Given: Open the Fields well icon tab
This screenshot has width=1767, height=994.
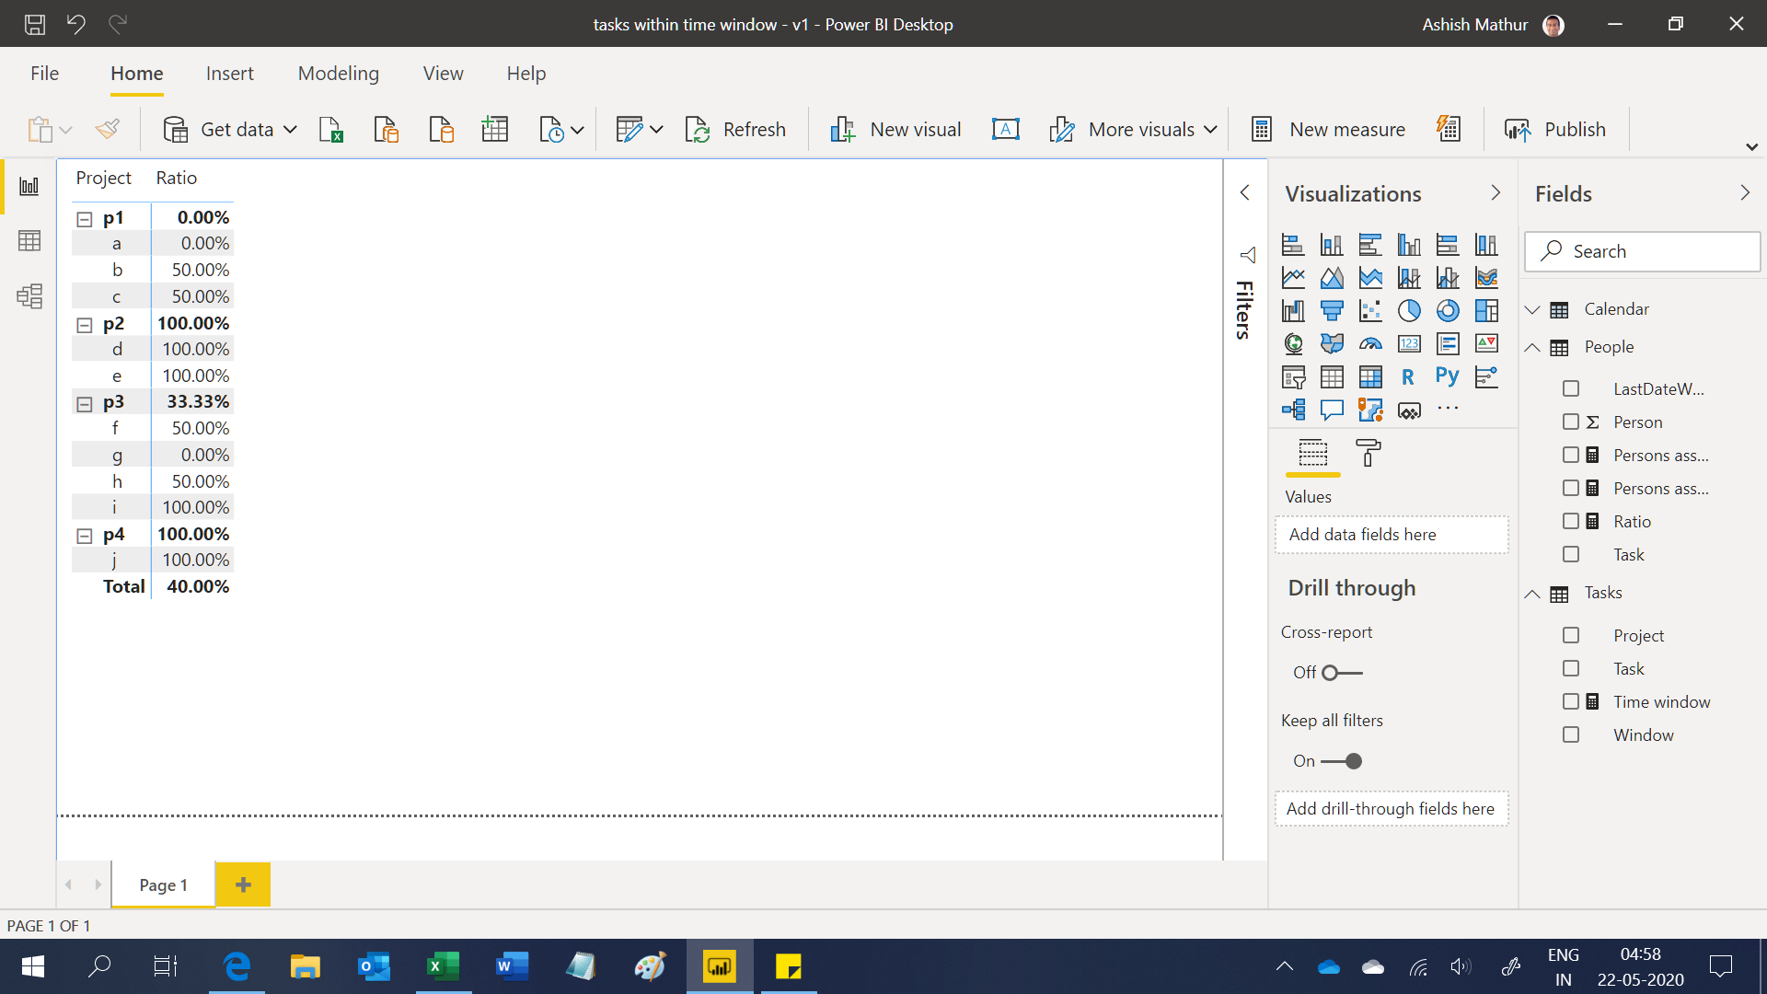Looking at the screenshot, I should click(x=1313, y=453).
